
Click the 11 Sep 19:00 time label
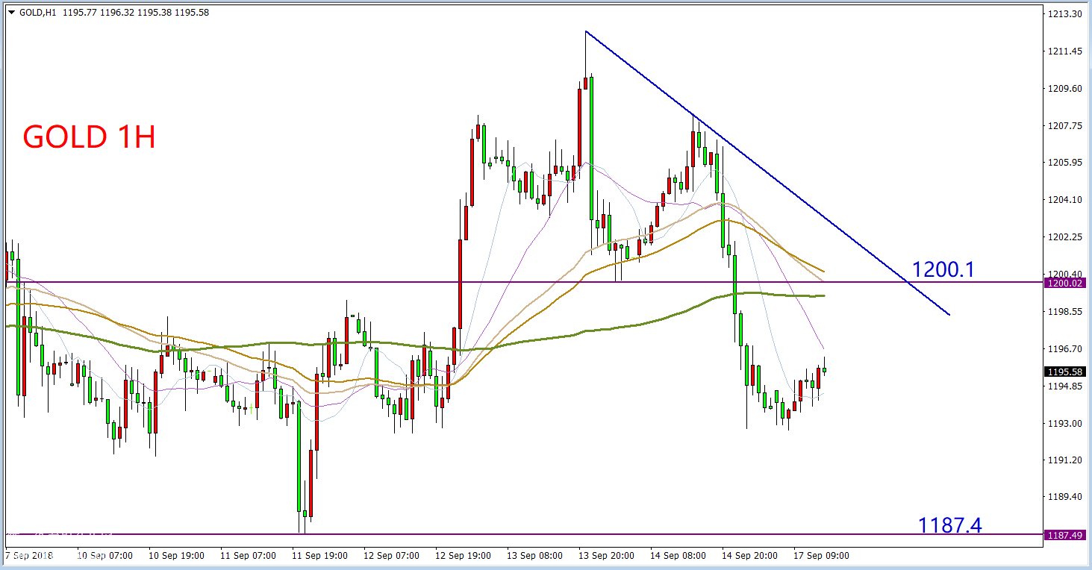click(320, 556)
